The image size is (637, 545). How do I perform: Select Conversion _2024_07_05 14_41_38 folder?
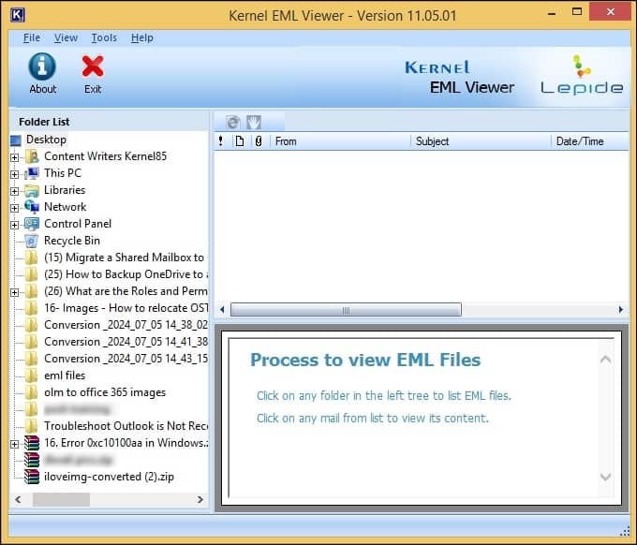(126, 342)
